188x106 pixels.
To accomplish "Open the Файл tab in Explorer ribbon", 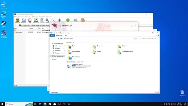I will (52, 36).
